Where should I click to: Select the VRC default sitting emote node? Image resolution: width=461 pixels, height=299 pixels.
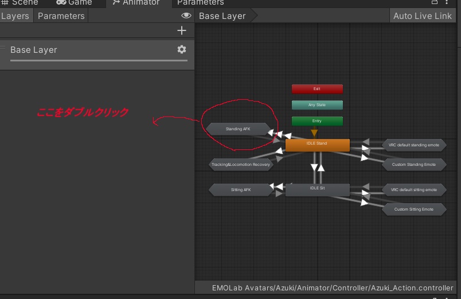click(414, 190)
